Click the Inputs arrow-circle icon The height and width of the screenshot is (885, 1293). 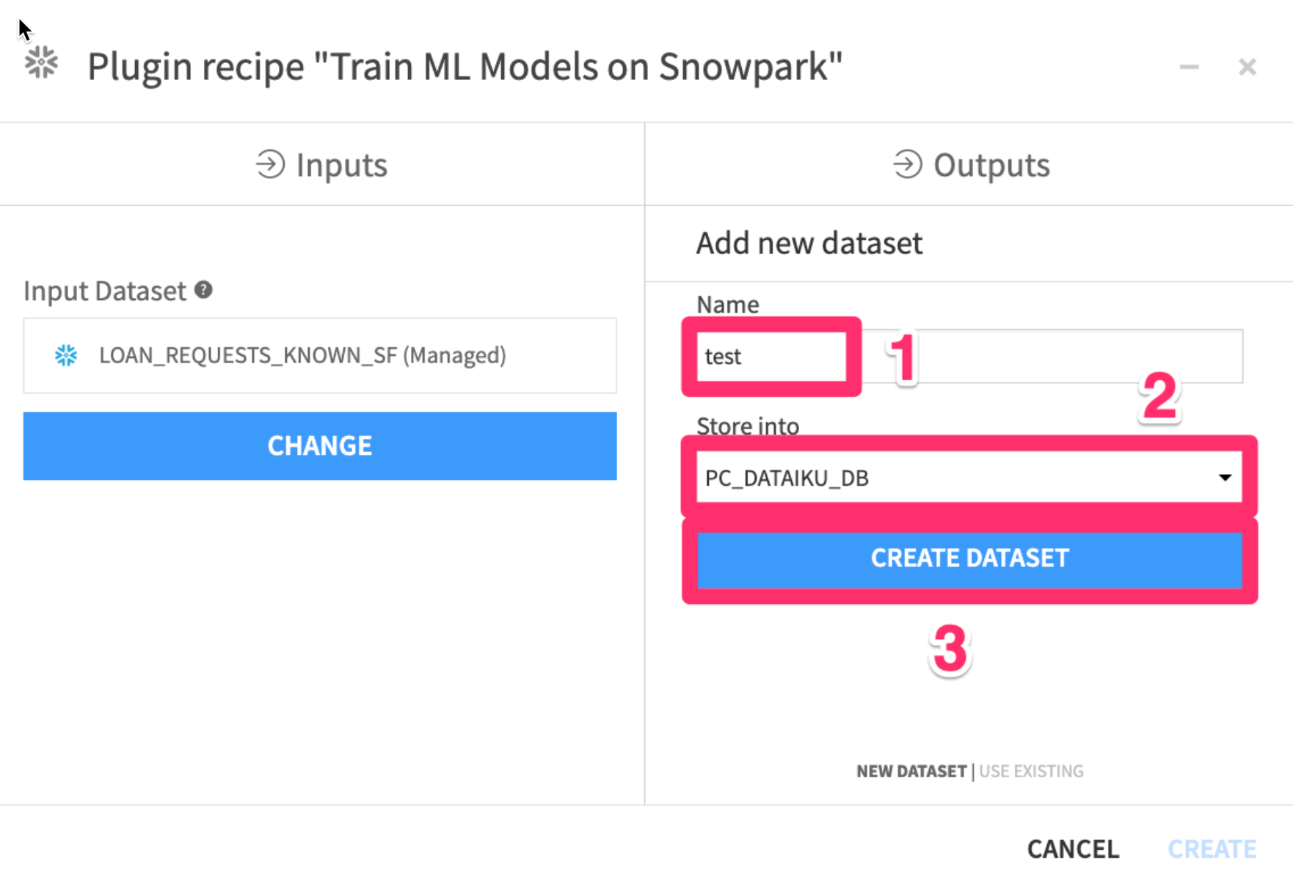pyautogui.click(x=270, y=164)
